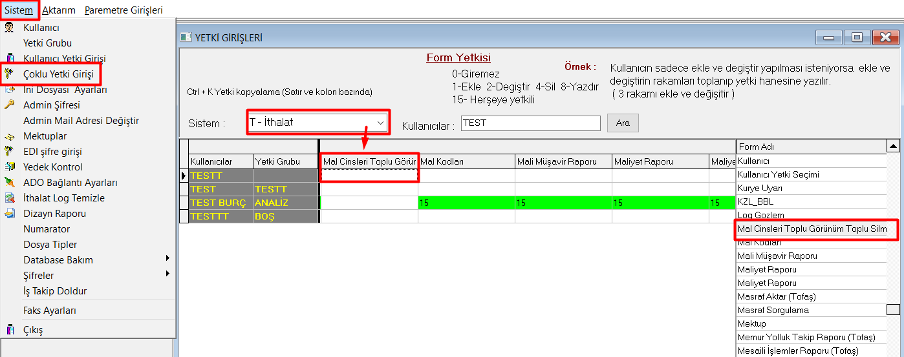Click the Yedek Kontrol icon
Viewport: 904px width, 357px height.
tap(9, 167)
